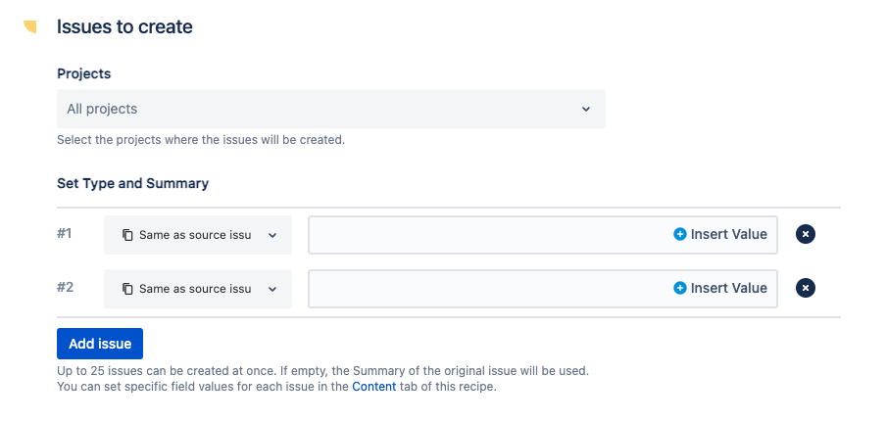
Task: Delete issue #2 using its X icon
Action: point(805,289)
